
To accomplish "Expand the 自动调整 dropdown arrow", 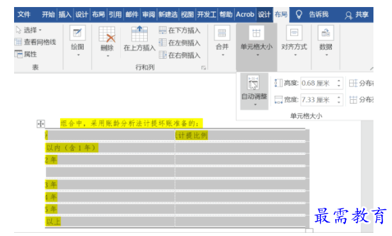I will point(255,105).
